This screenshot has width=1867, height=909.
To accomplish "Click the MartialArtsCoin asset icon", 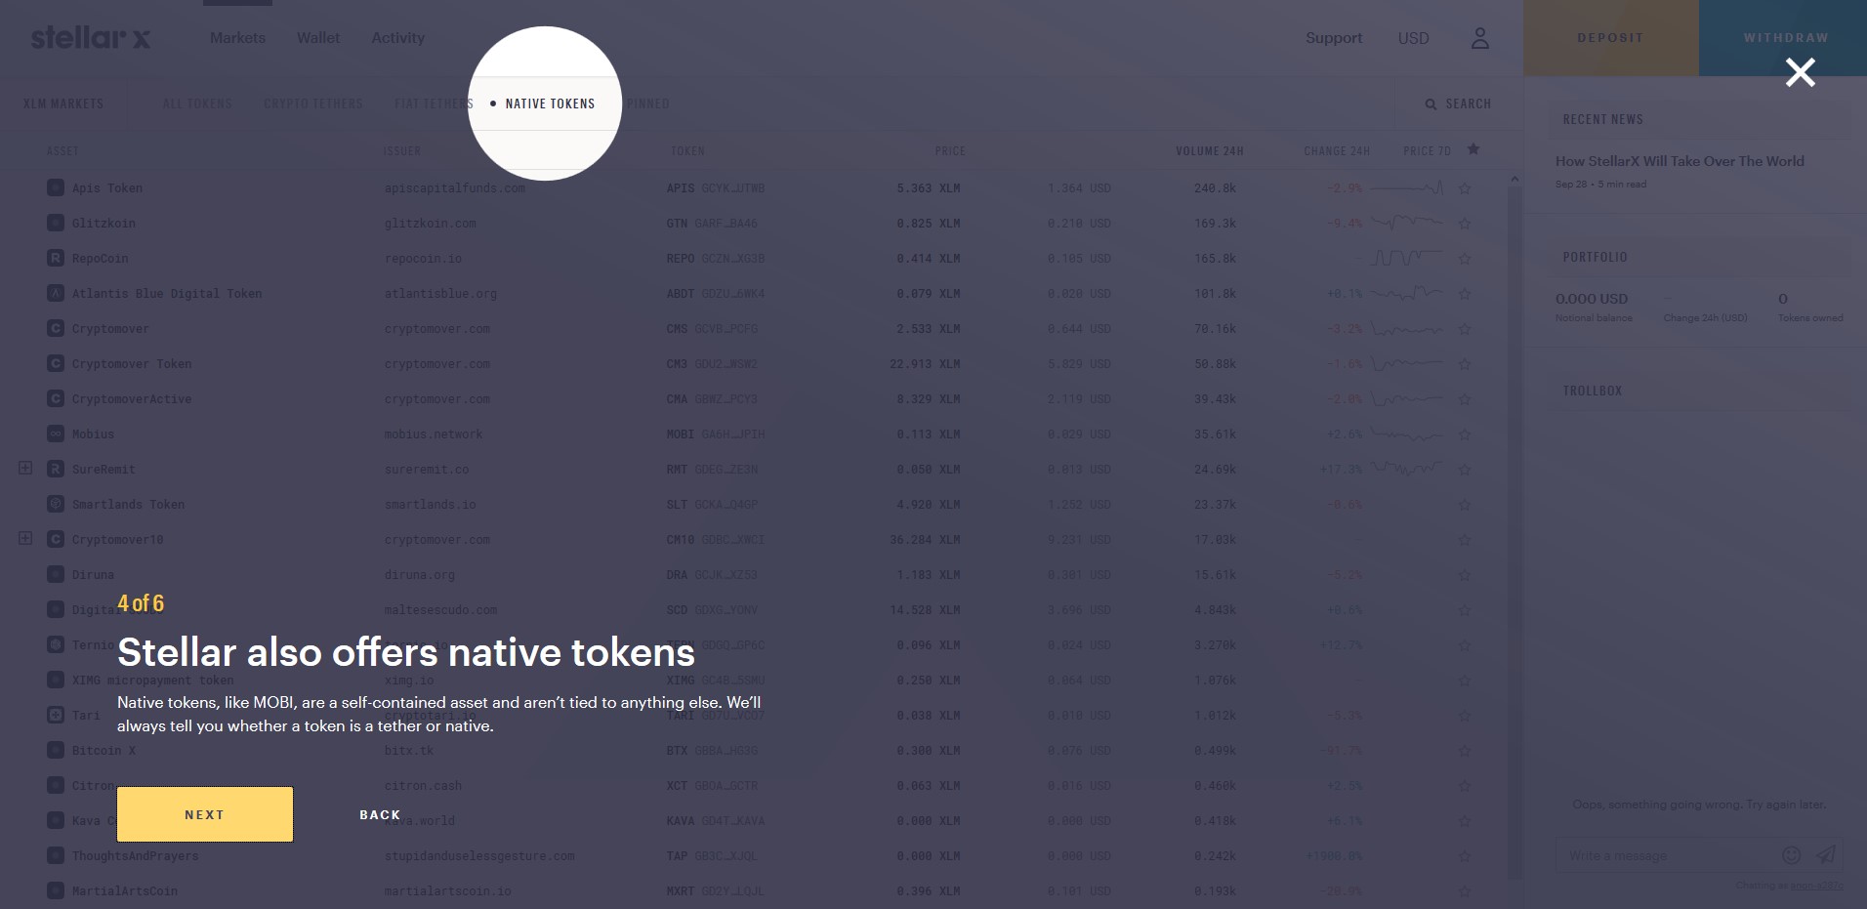I will [x=56, y=890].
